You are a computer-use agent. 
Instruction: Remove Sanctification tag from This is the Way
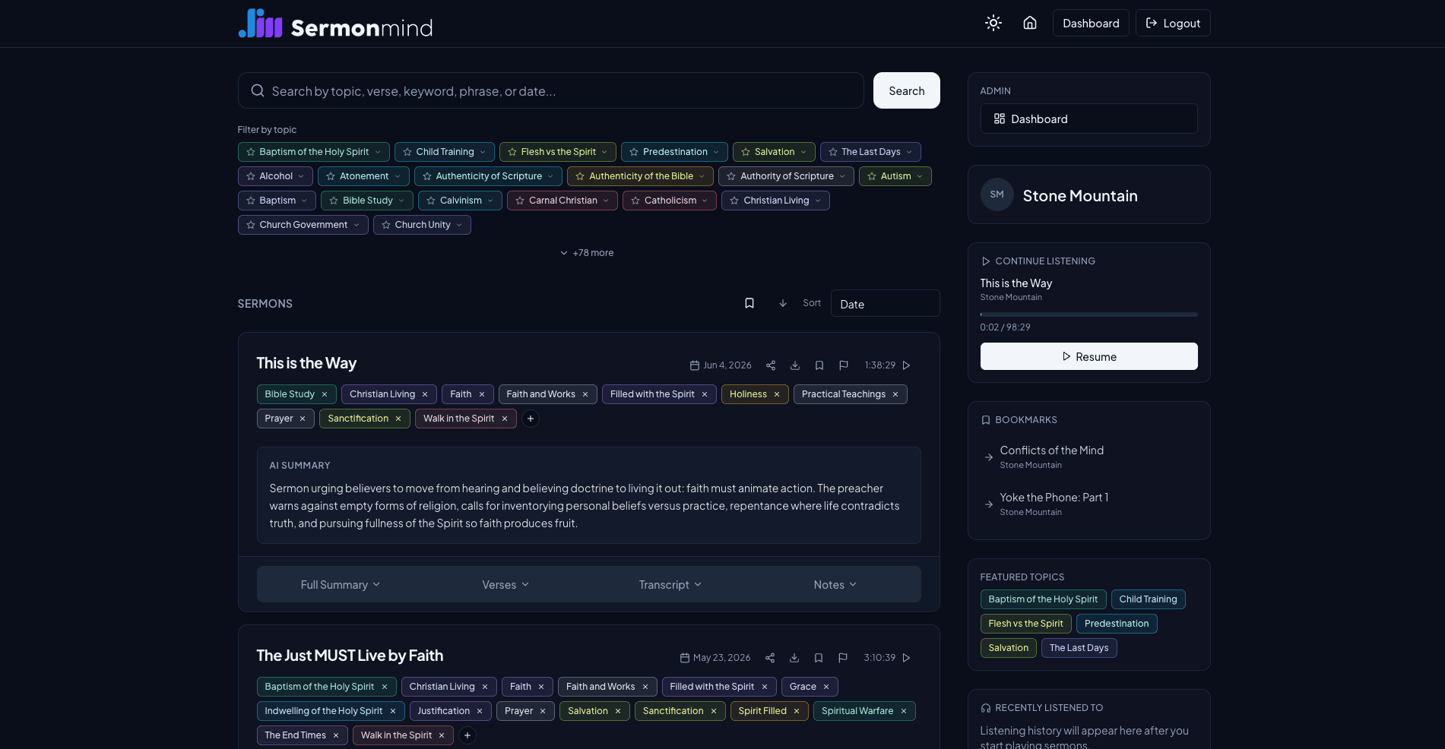[398, 419]
